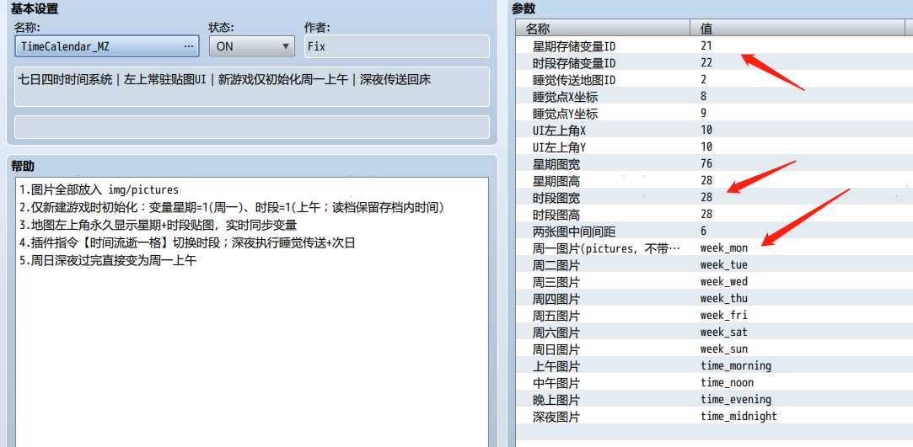
Task: Click the value 76 for 星期图宽
Action: pyautogui.click(x=706, y=163)
